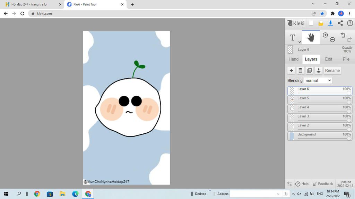This screenshot has height=199, width=355.
Task: Open File Explorer from the taskbar
Action: 62,194
